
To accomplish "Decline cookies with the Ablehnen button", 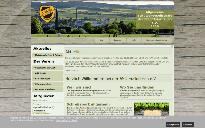I will pyautogui.click(x=188, y=125).
